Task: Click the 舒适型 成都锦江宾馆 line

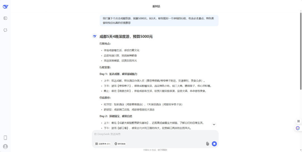Action: click(x=129, y=109)
